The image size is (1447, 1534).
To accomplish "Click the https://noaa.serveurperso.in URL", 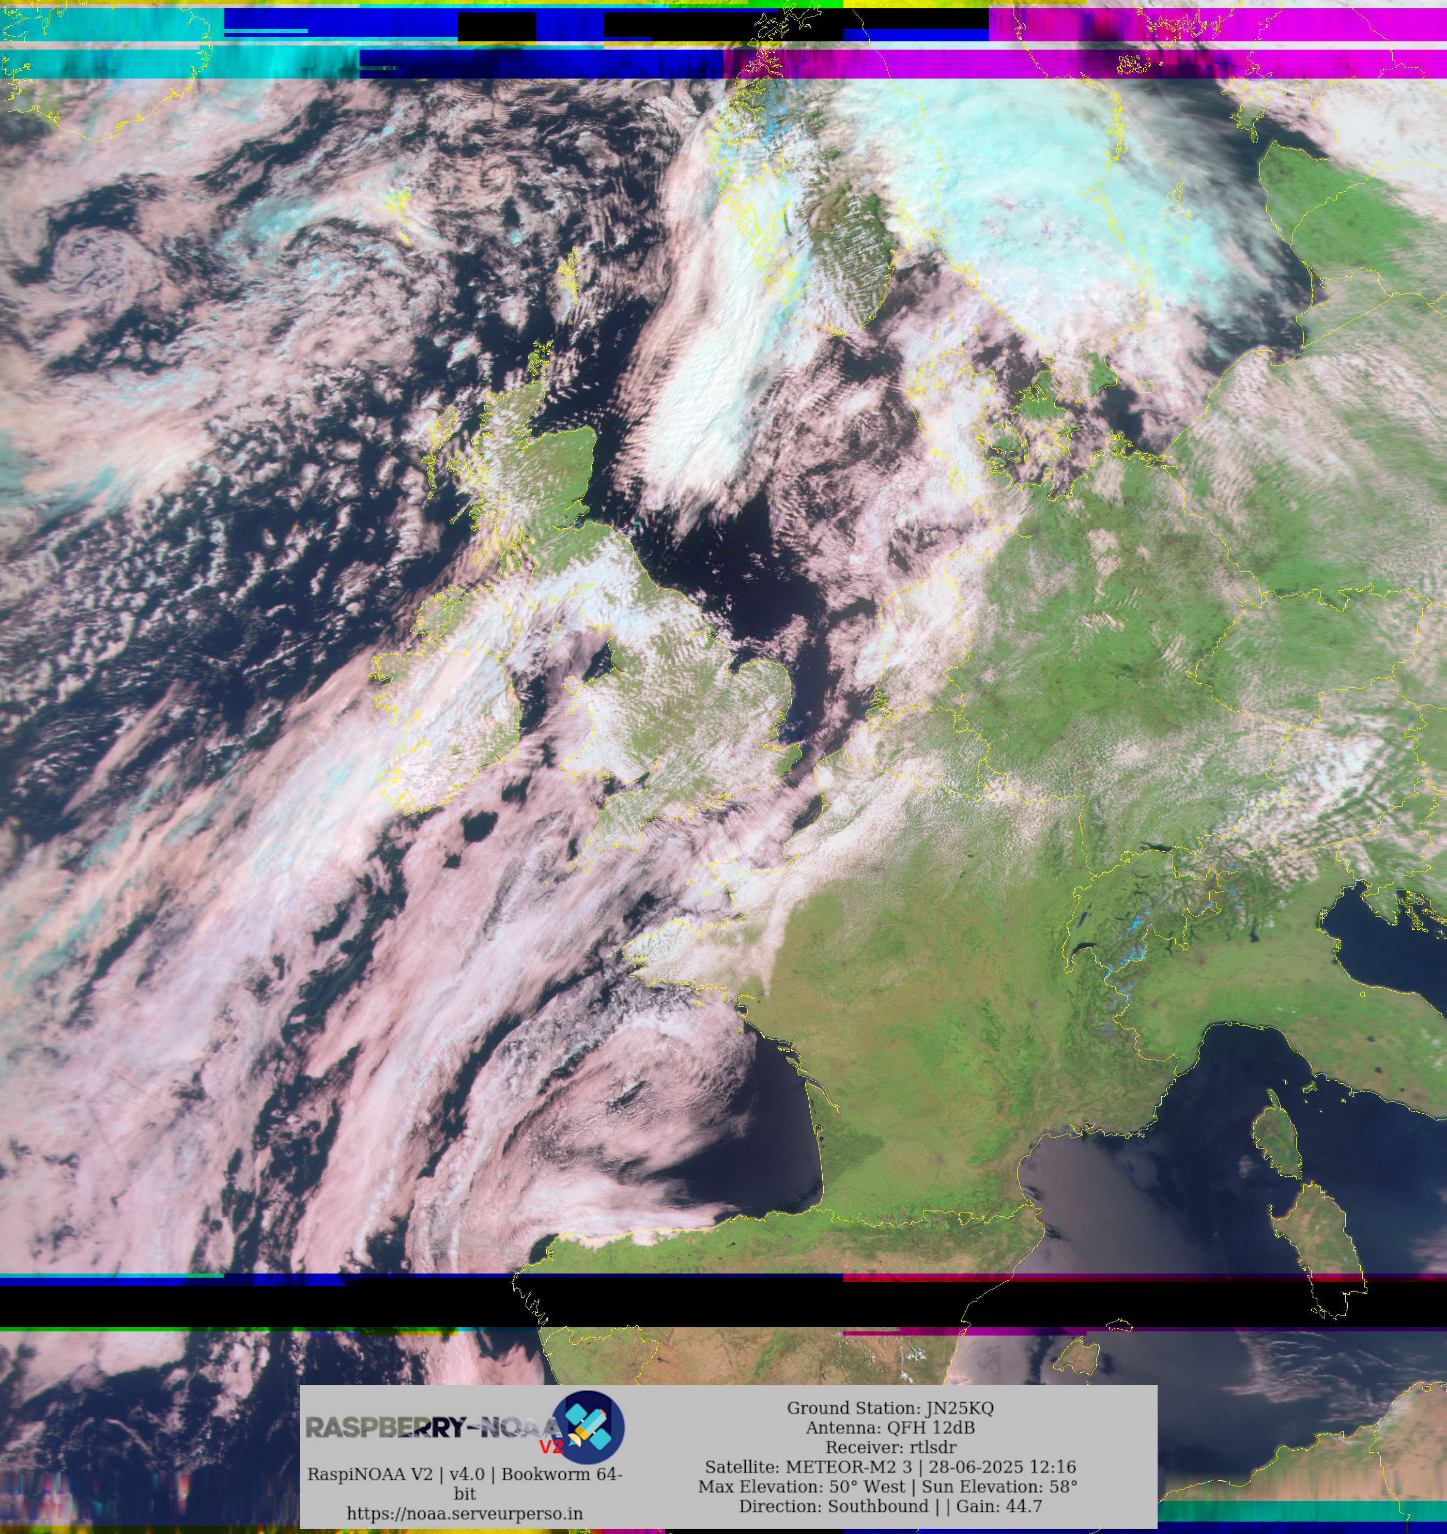I will [x=465, y=1513].
